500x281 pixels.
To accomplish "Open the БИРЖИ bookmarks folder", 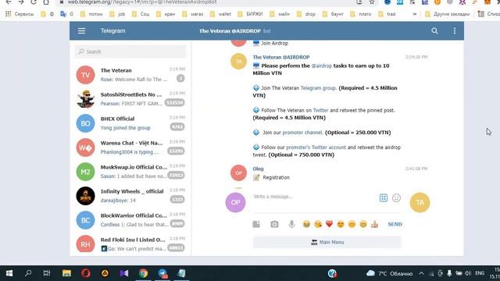I will pyautogui.click(x=251, y=14).
